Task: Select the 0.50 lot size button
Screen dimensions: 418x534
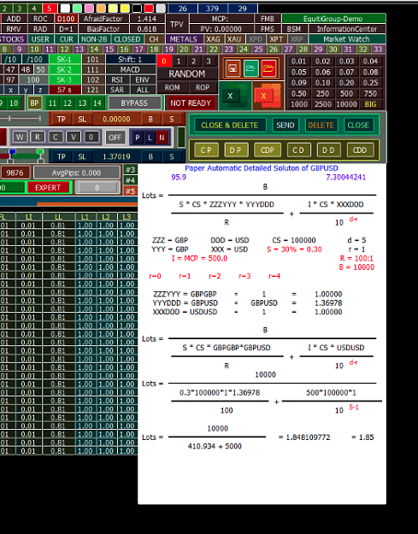Action: [299, 93]
